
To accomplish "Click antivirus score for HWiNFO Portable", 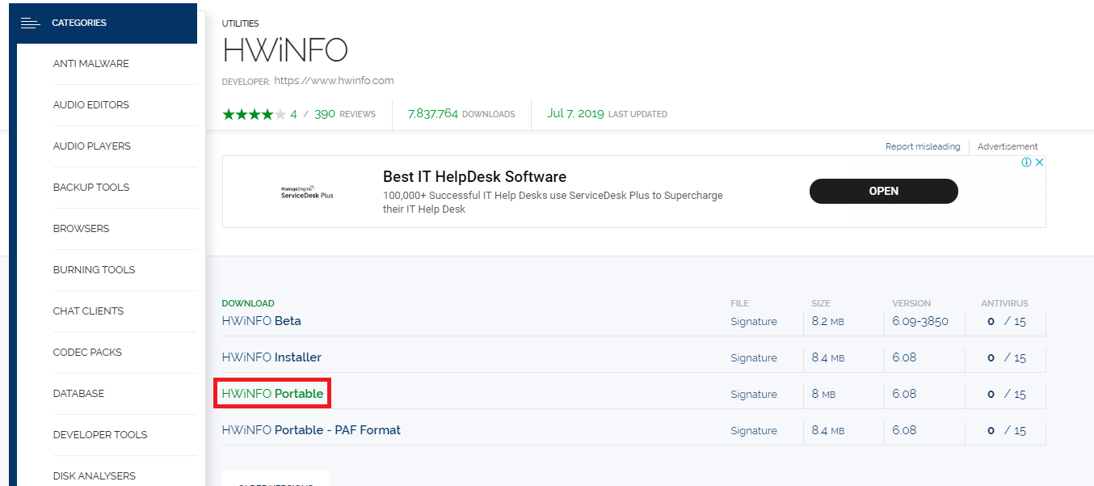I will point(1007,395).
